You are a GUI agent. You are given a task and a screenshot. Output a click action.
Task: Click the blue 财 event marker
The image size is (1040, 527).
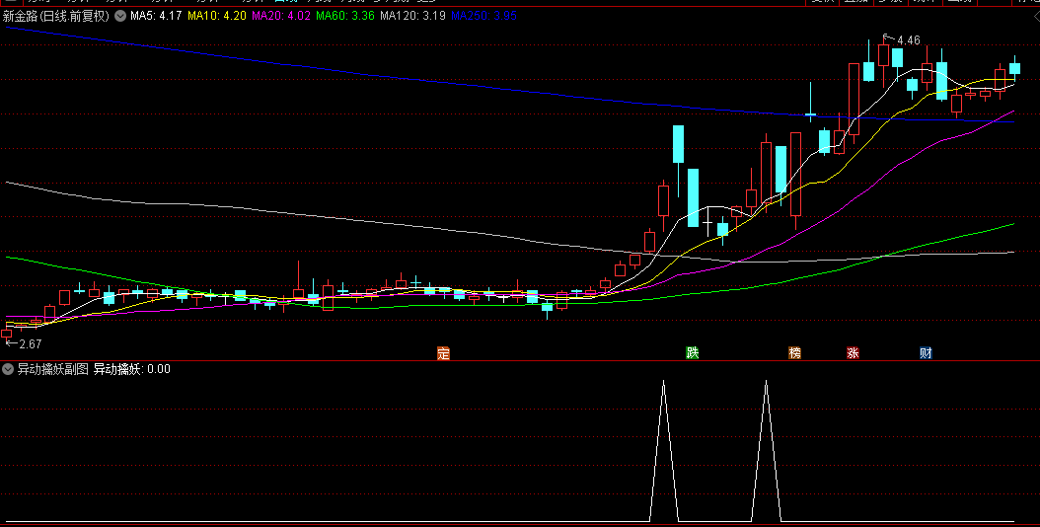pyautogui.click(x=926, y=353)
